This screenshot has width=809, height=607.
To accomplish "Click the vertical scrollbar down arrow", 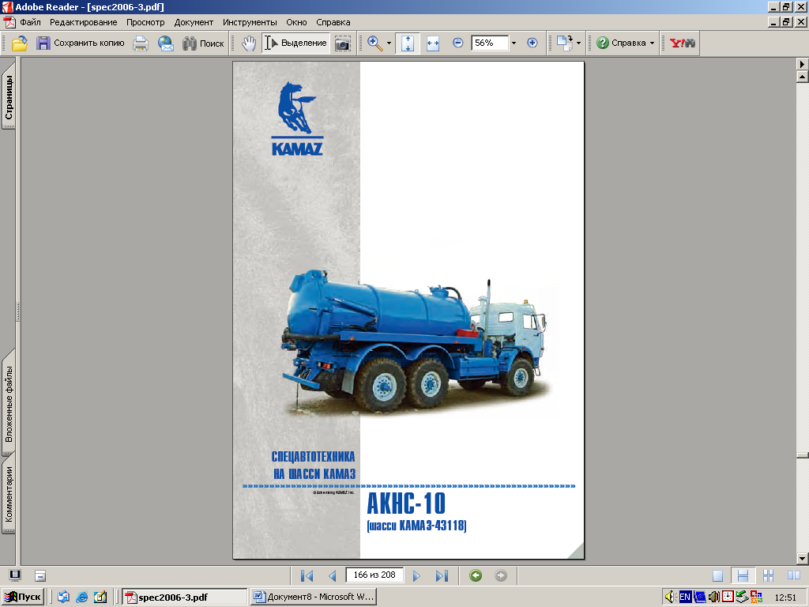I will [803, 559].
